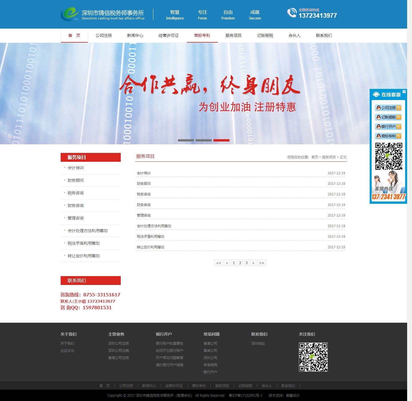Open 记账报税 QQ chat in service widget
This screenshot has height=401, width=412.
(388, 117)
